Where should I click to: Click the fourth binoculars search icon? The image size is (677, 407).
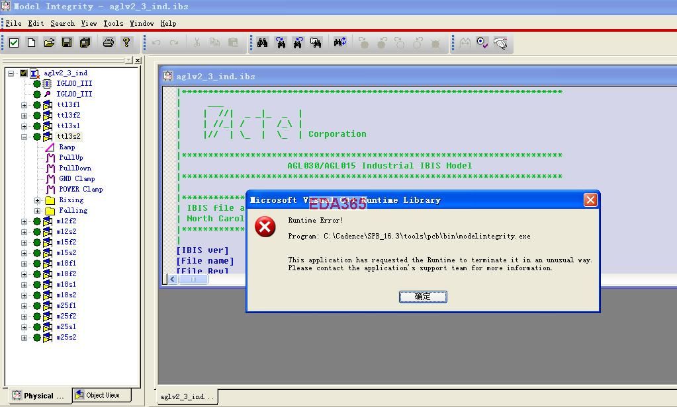[316, 42]
